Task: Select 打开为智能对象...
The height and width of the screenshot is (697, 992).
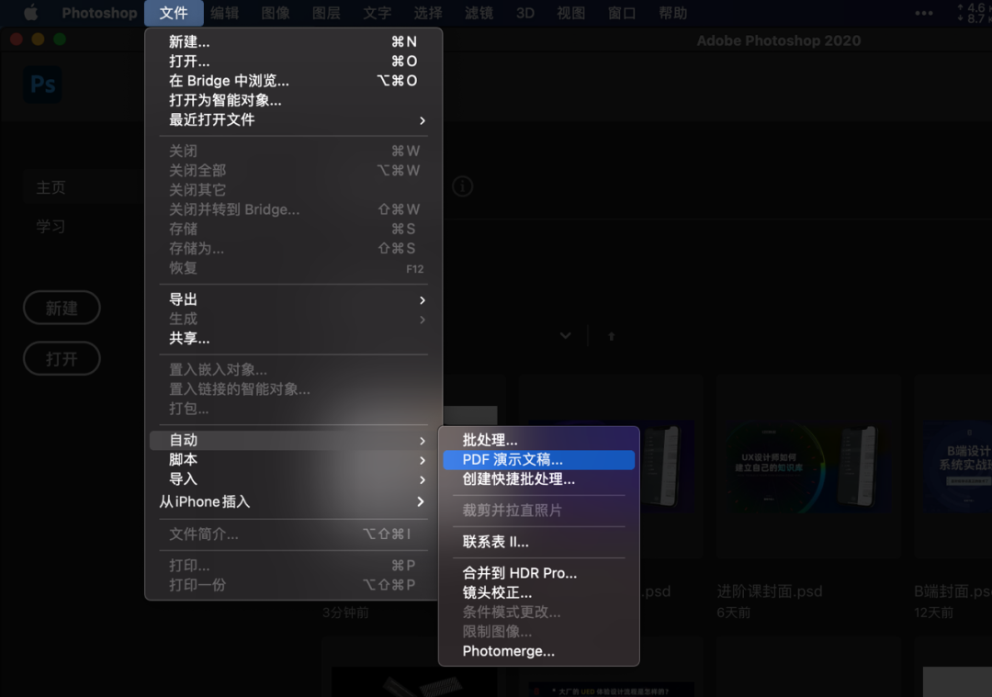Action: coord(294,100)
